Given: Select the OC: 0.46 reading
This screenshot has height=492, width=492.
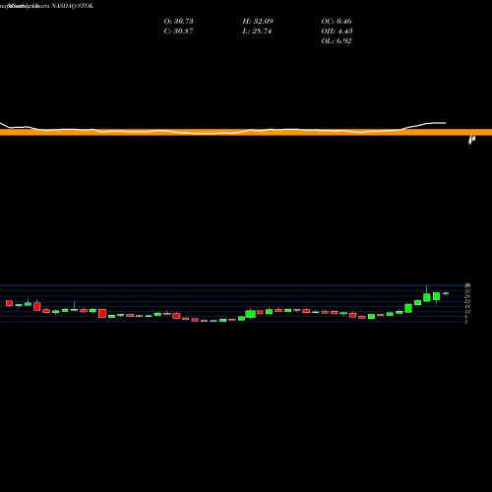Looking at the screenshot, I should (337, 22).
